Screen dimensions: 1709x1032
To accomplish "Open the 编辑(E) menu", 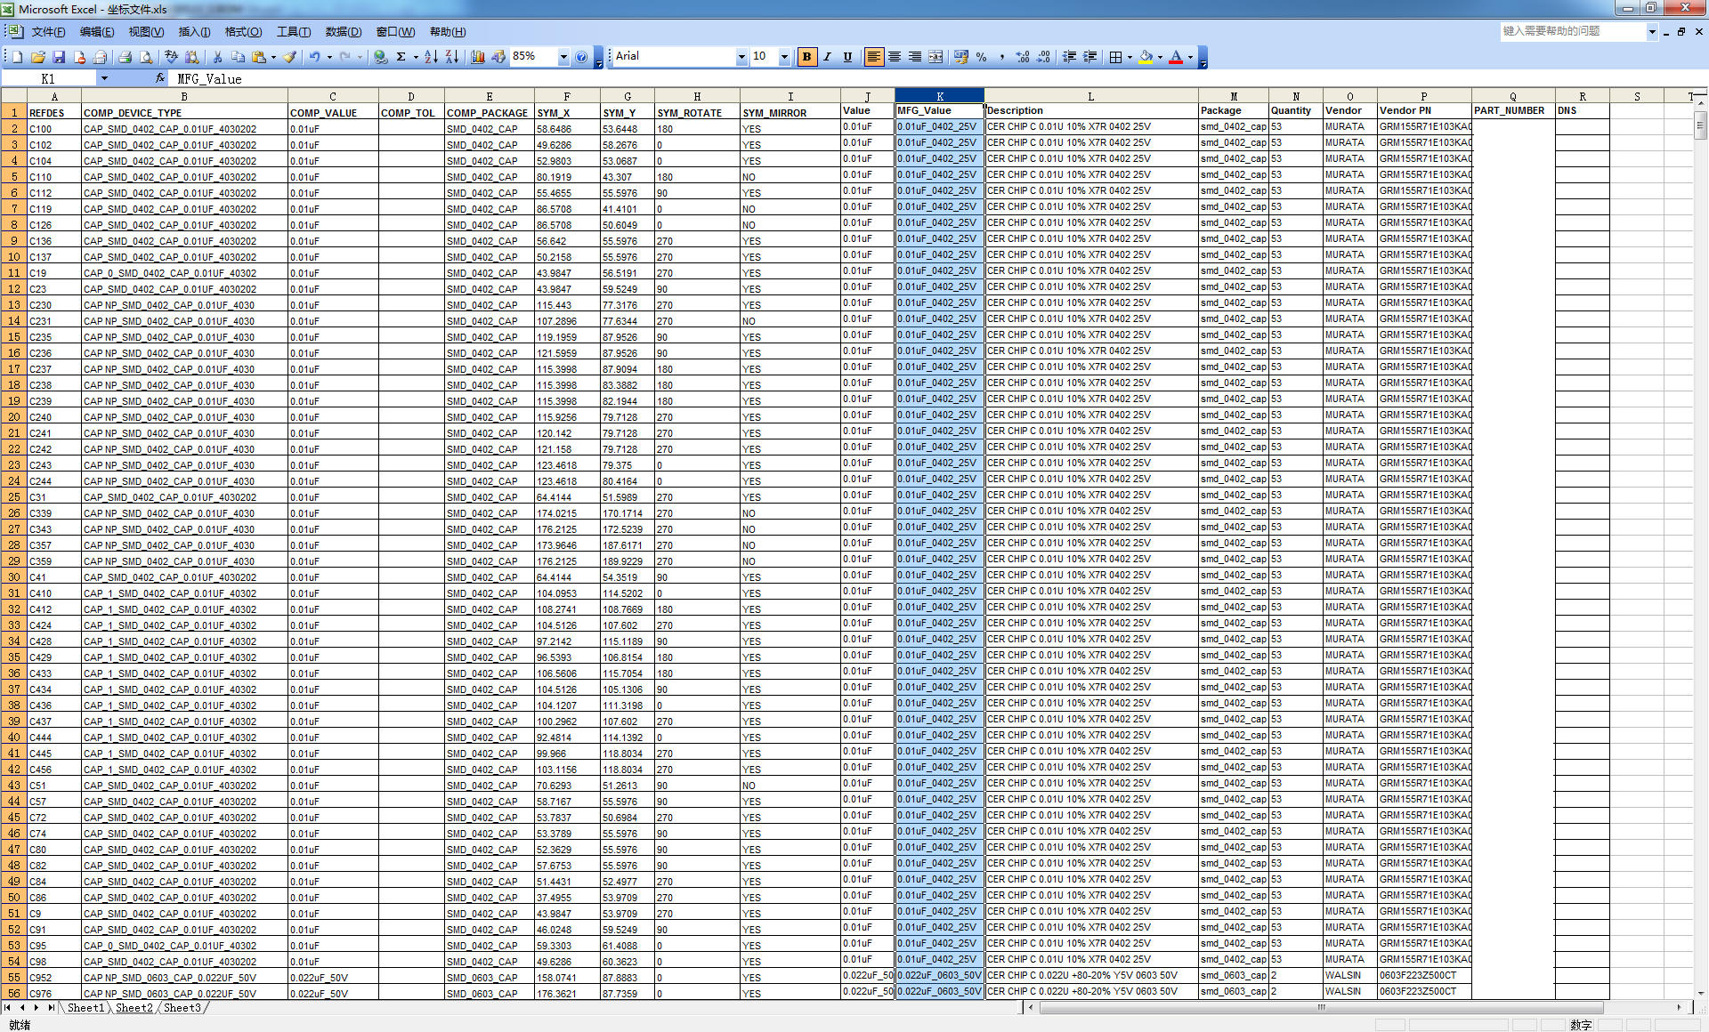I will click(97, 32).
